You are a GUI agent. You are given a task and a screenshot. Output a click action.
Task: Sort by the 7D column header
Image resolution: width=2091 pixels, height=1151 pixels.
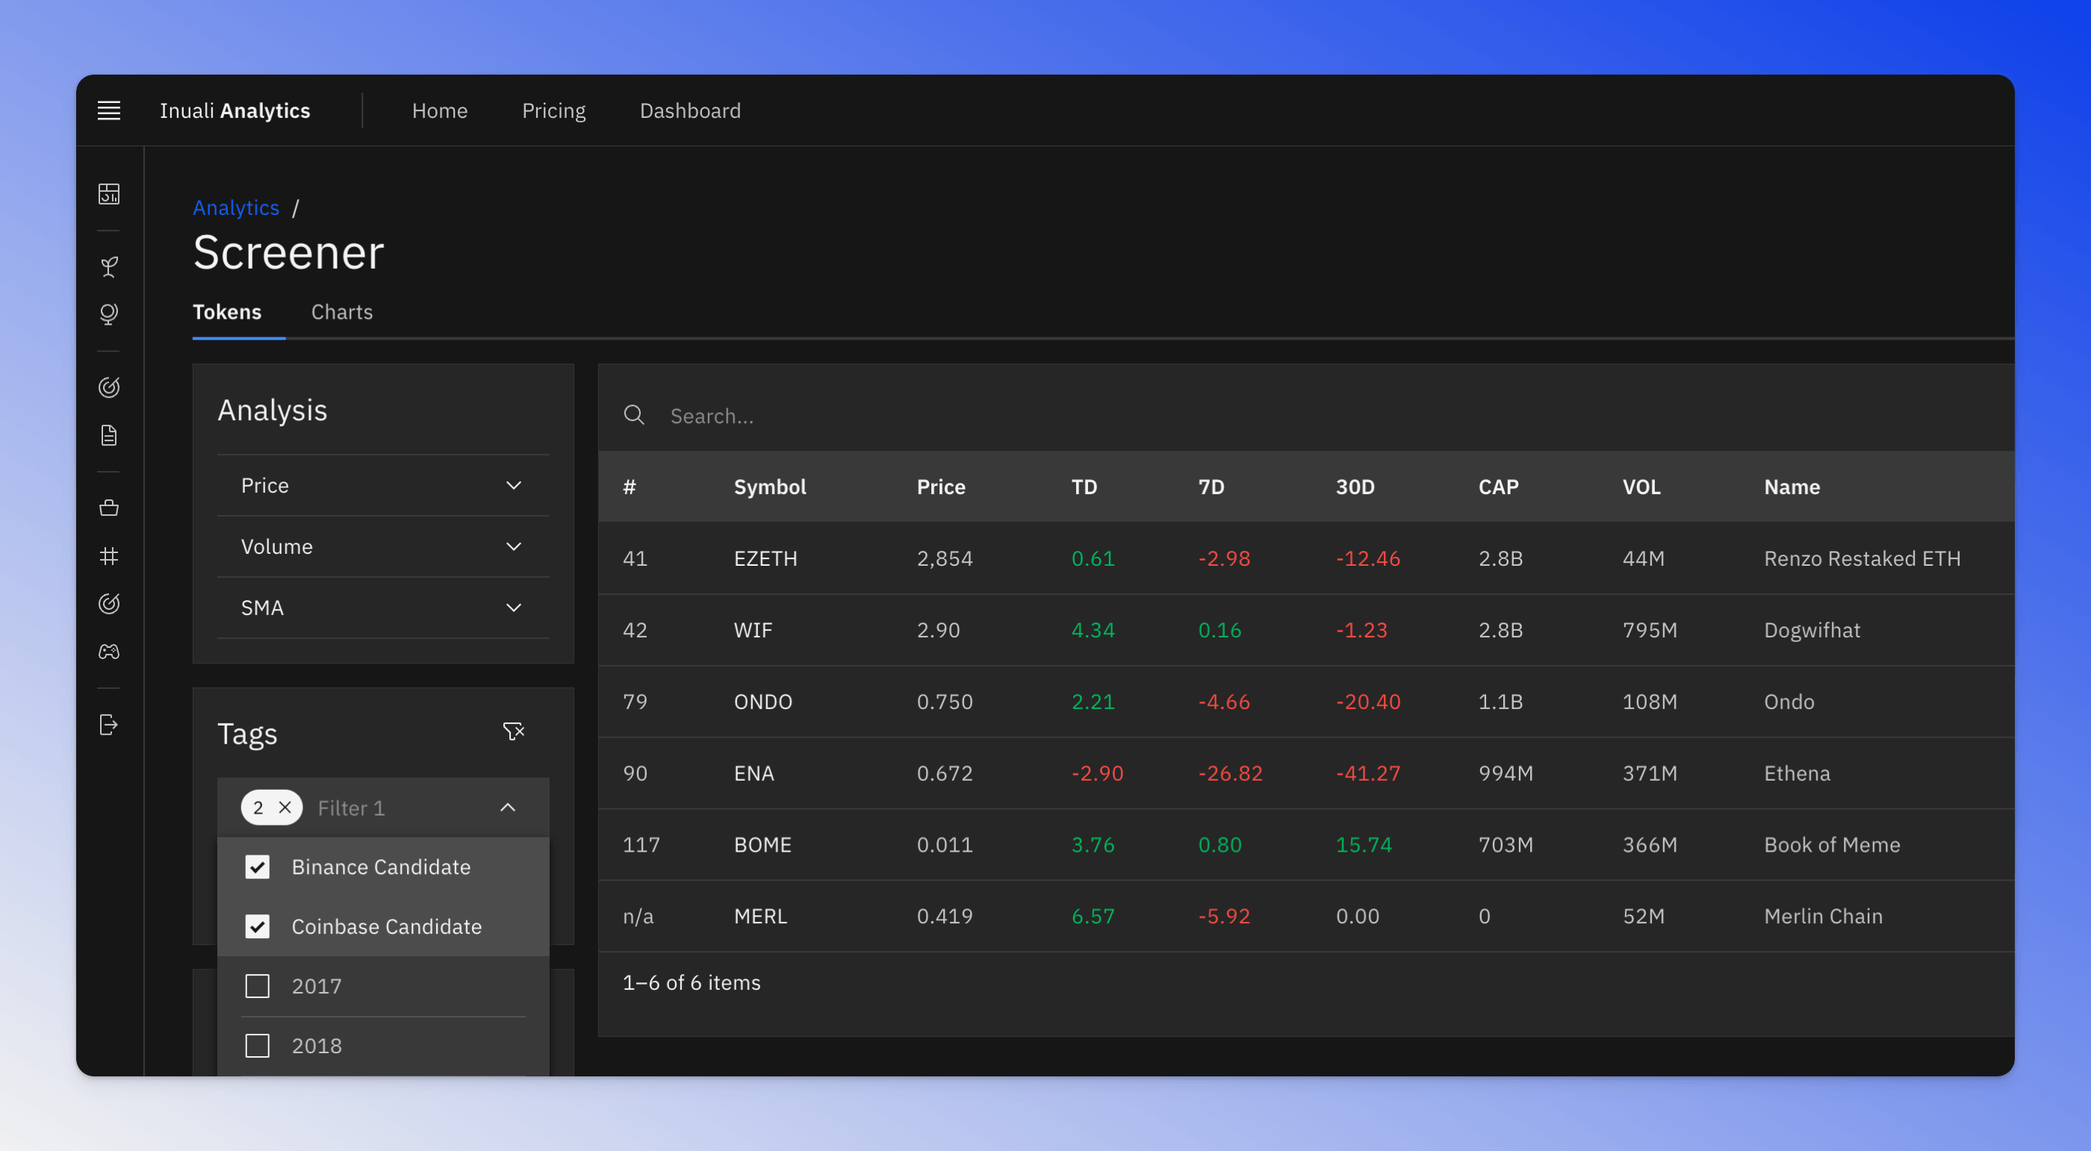pyautogui.click(x=1211, y=487)
